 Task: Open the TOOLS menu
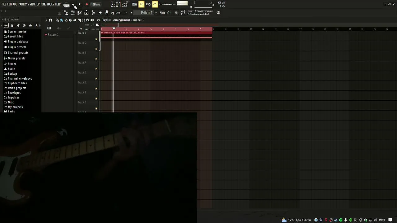(50, 4)
